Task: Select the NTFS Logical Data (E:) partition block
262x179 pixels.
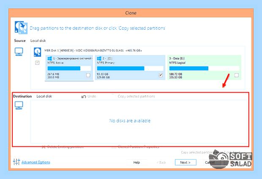Action: 204,67
